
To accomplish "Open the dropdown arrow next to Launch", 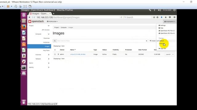I will tap(173, 54).
